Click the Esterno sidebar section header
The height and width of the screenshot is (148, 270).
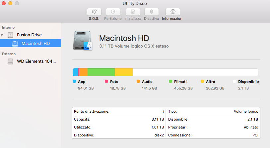[9, 54]
